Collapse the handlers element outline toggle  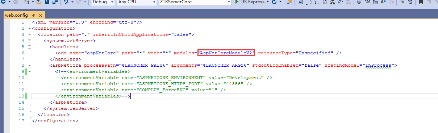point(29,47)
